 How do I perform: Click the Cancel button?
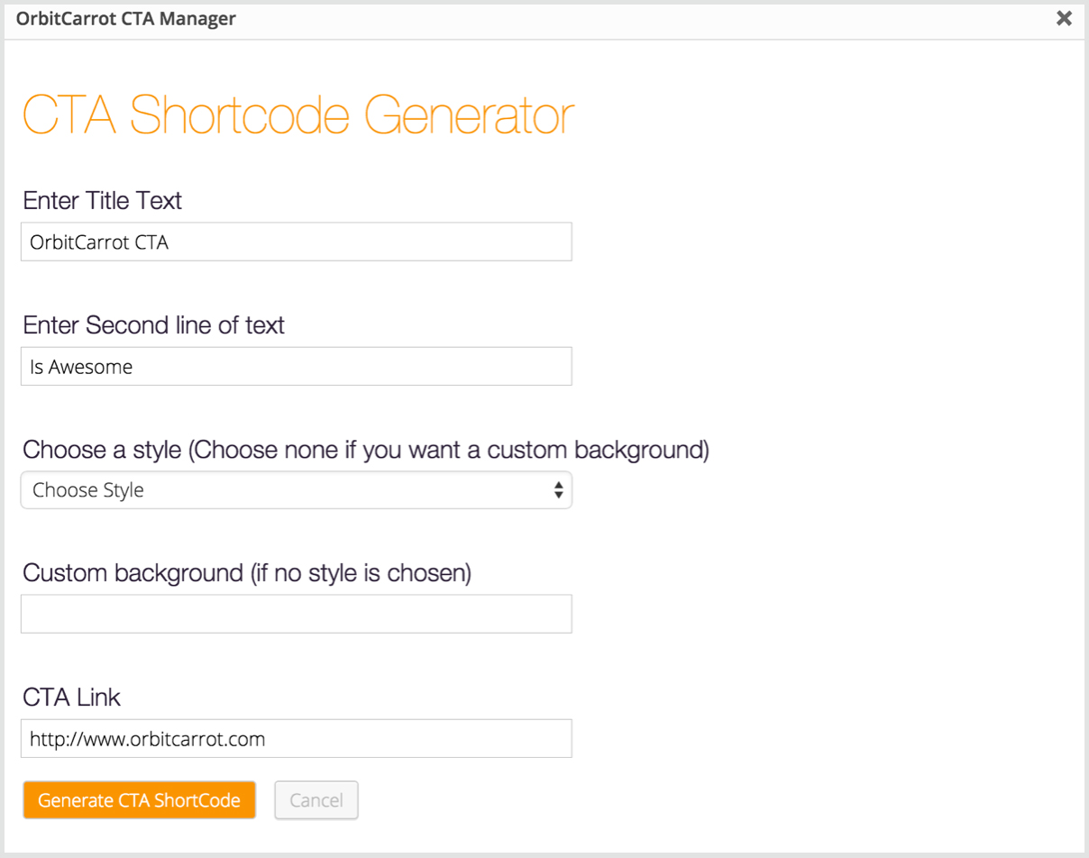pos(316,800)
